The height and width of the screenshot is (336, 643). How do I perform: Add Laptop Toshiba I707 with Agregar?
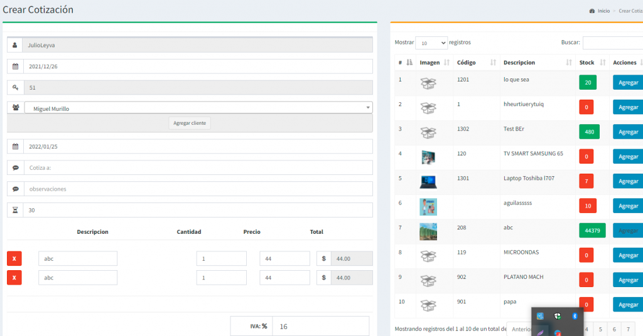627,181
